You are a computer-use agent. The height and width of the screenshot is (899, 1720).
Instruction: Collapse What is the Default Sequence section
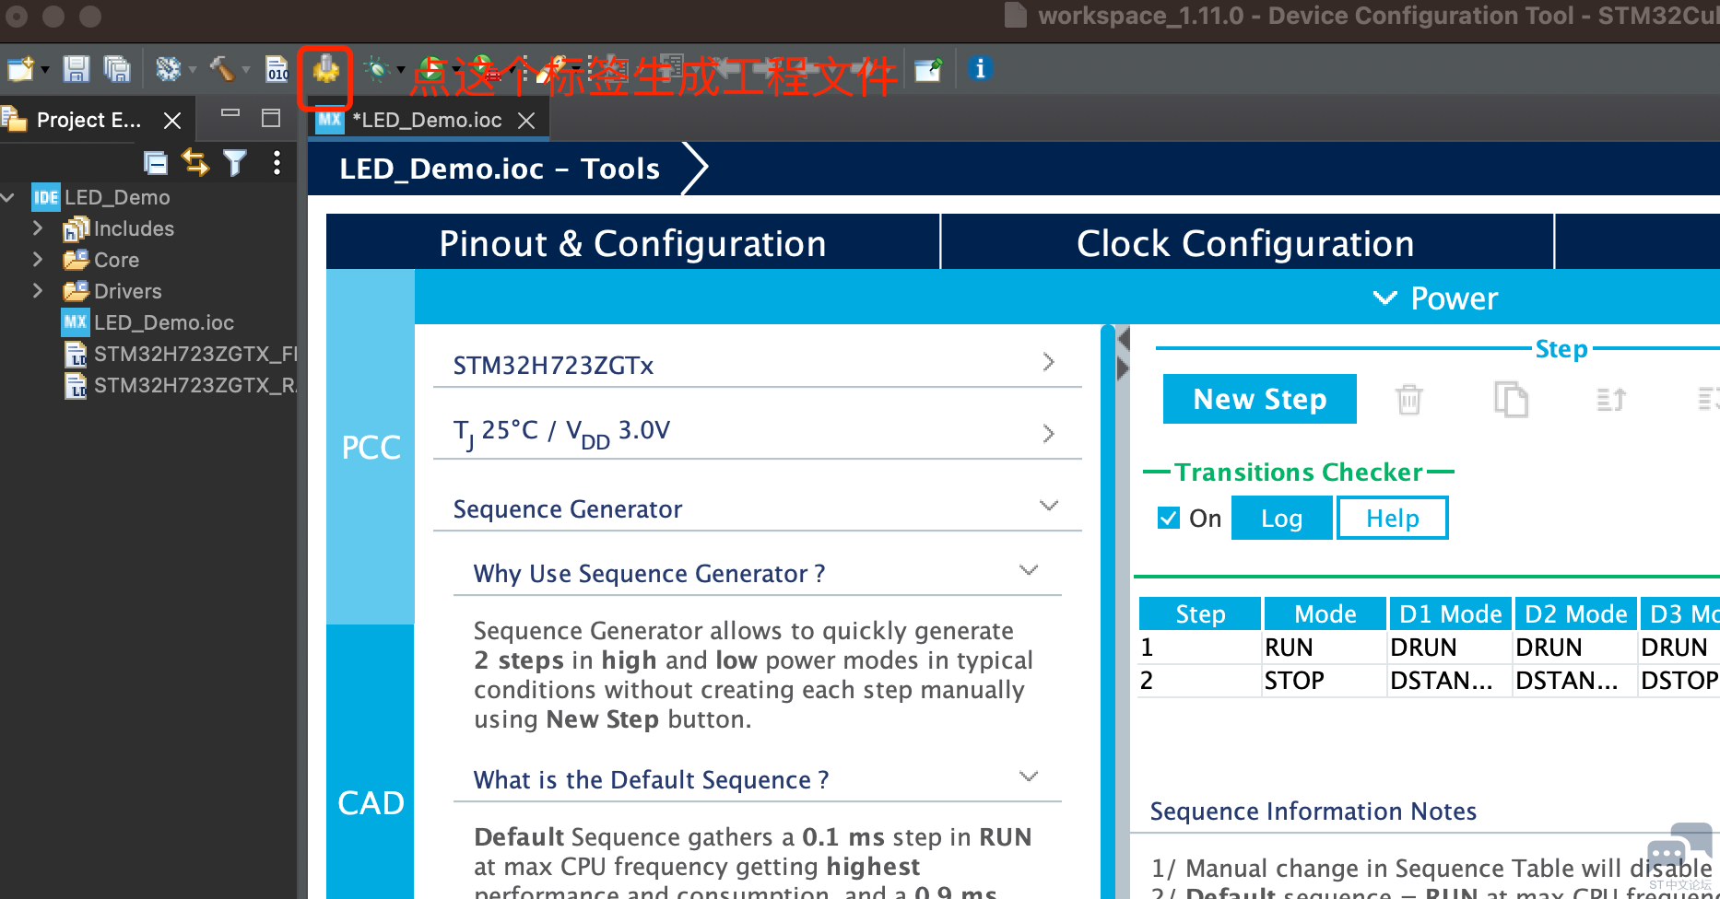coord(1029,776)
